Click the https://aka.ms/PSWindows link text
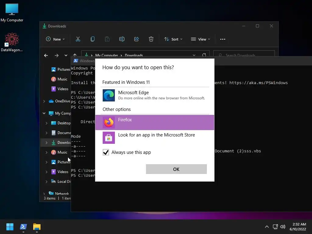 click(258, 83)
